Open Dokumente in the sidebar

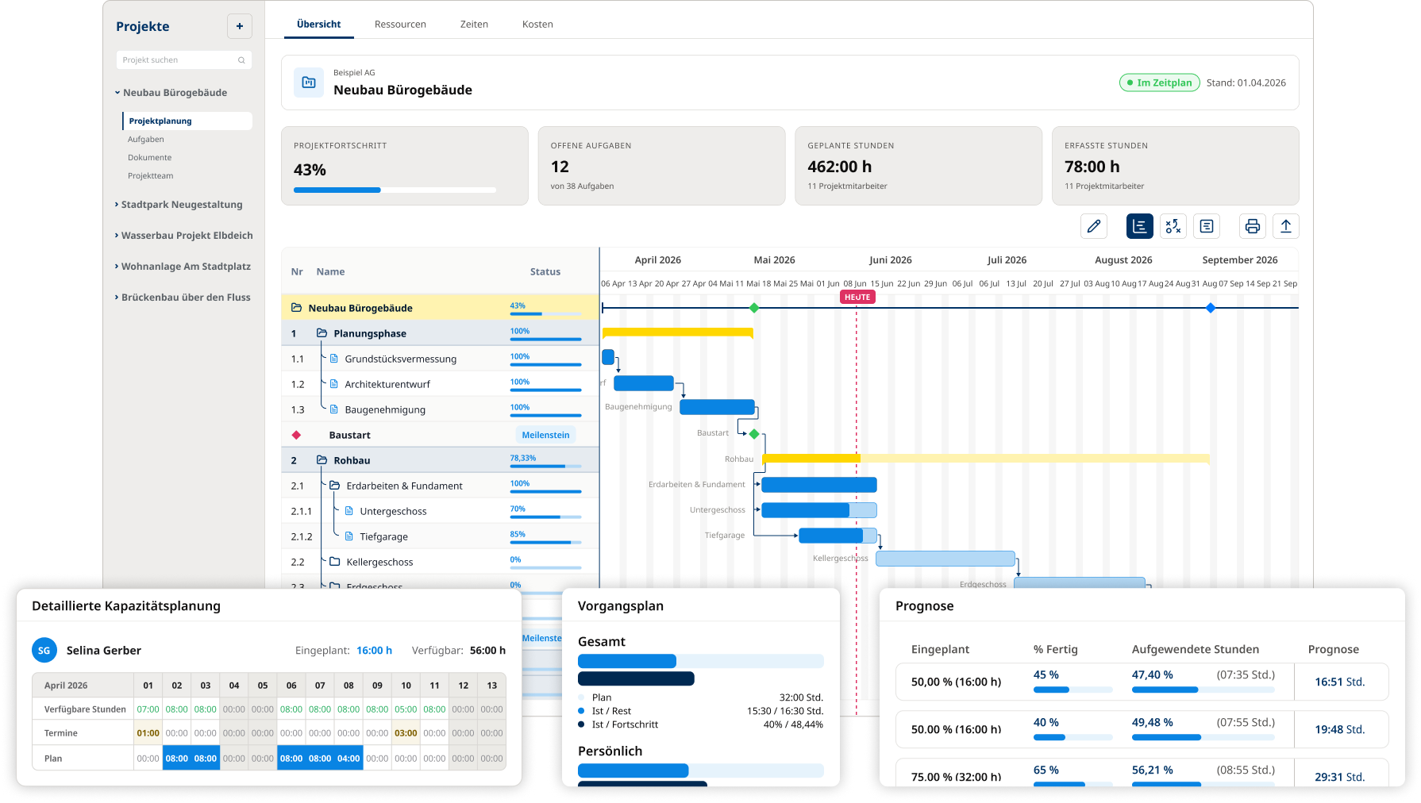pyautogui.click(x=149, y=158)
